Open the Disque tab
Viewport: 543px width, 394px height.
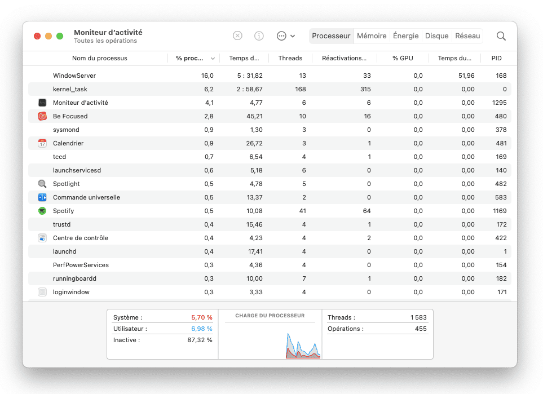(x=436, y=36)
